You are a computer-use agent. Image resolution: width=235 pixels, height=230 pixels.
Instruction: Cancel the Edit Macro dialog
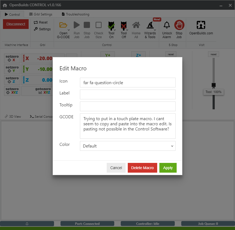pyautogui.click(x=116, y=168)
